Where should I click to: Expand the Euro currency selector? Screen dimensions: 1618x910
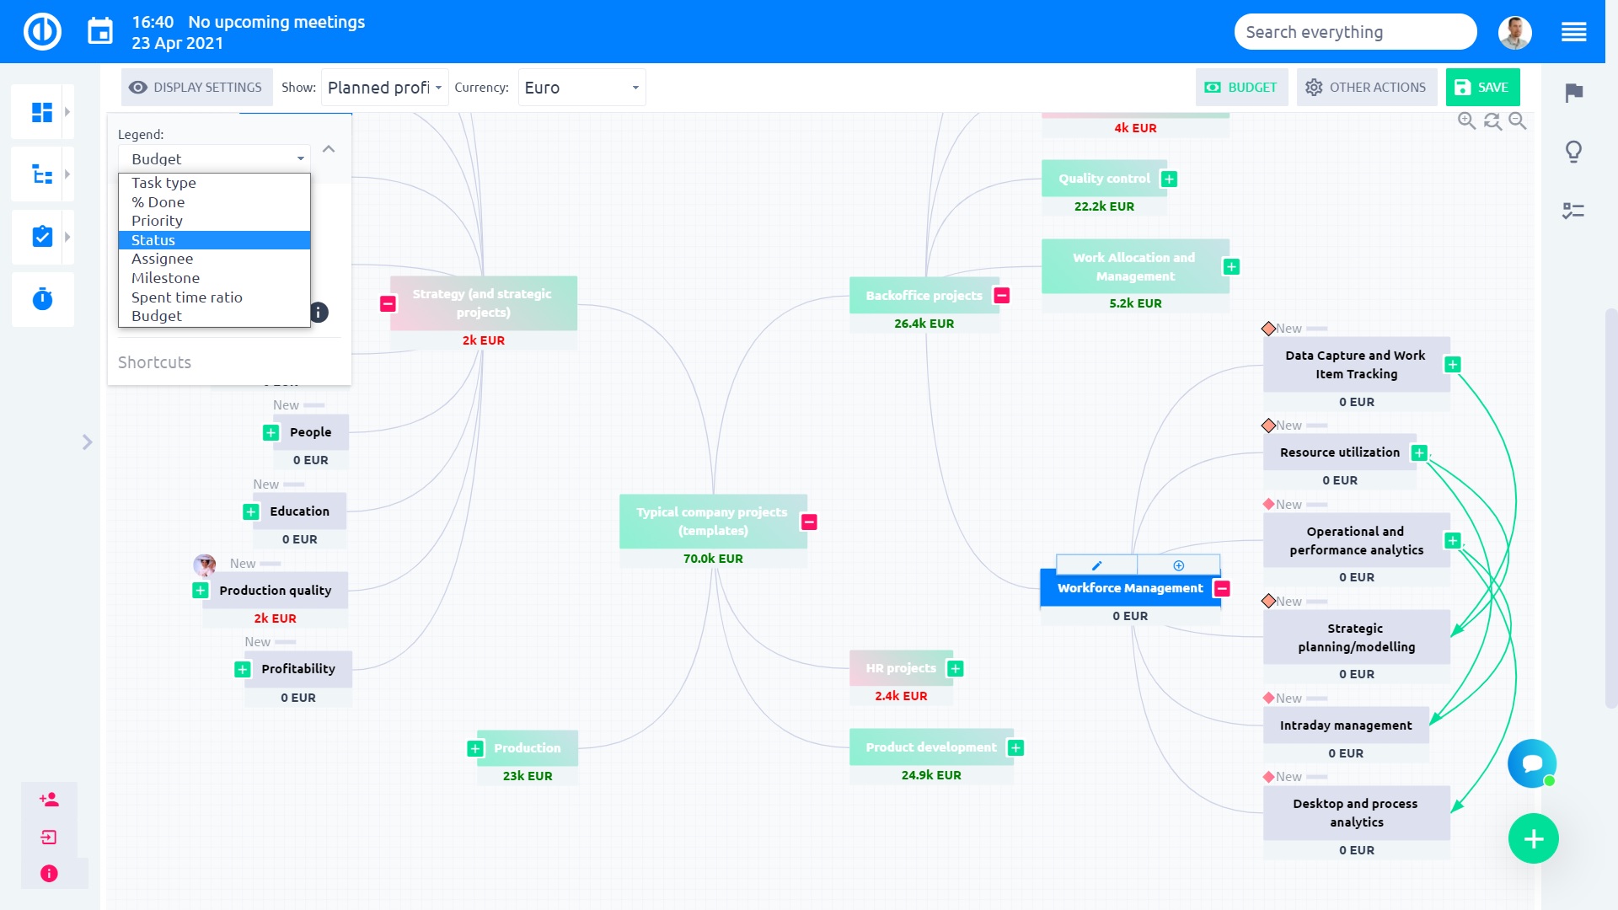pyautogui.click(x=634, y=87)
